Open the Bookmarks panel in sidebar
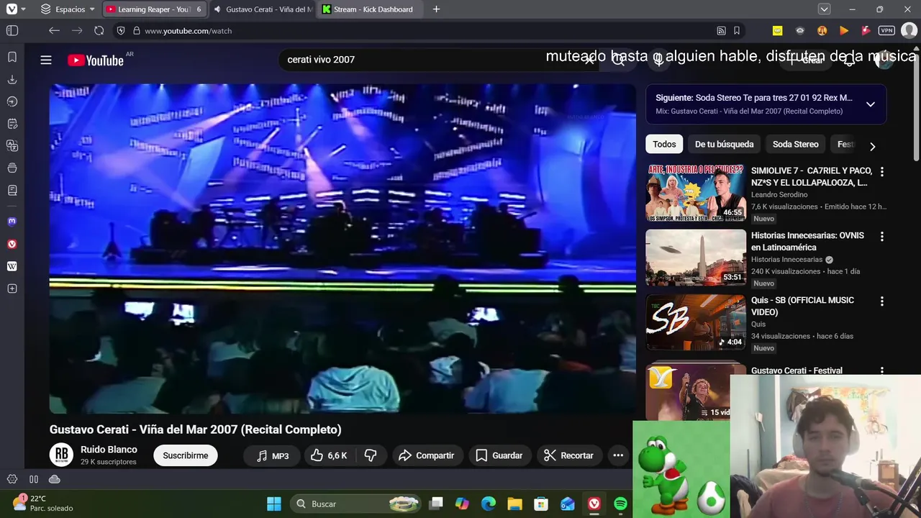The image size is (921, 518). tap(12, 57)
